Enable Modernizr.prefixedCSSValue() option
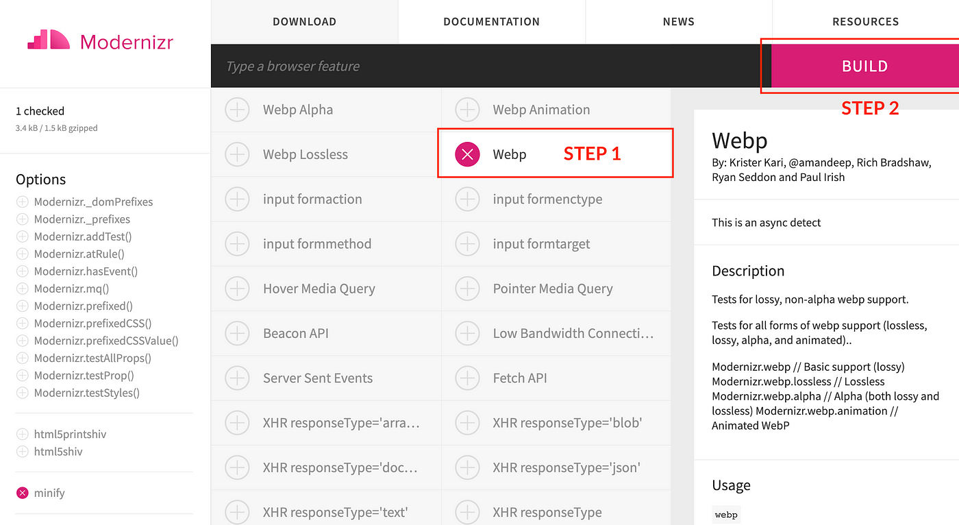Viewport: 959px width, 525px height. click(x=22, y=341)
